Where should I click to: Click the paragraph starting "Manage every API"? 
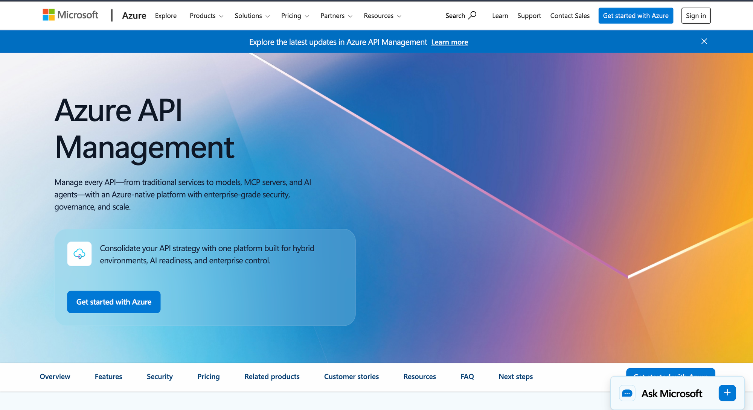(x=183, y=194)
